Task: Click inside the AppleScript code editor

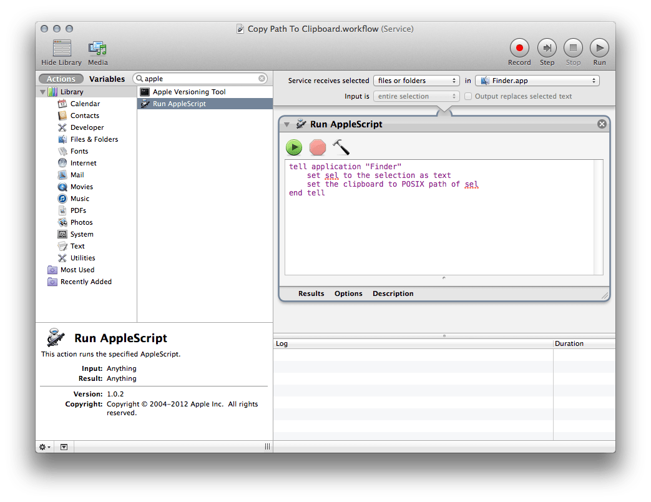Action: 439,217
